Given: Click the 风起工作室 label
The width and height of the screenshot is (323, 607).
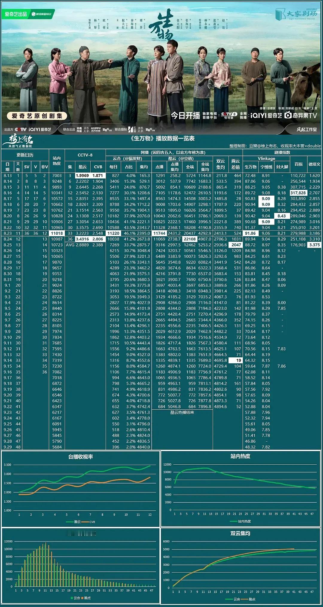Looking at the screenshot, I should pos(307,129).
